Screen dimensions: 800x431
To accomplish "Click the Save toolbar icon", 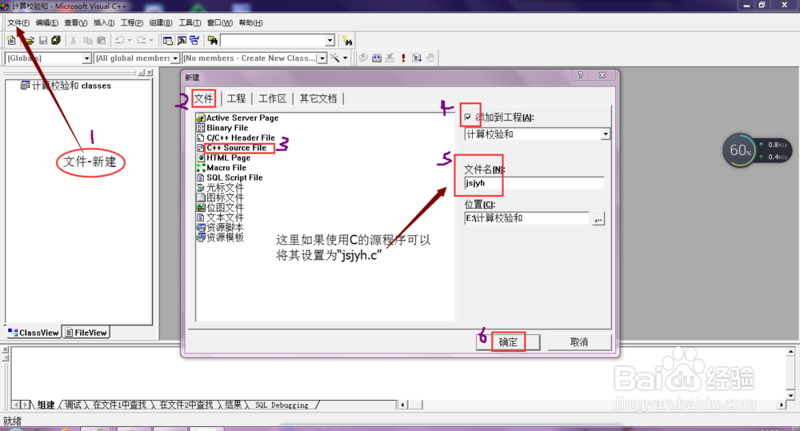I will click(43, 40).
